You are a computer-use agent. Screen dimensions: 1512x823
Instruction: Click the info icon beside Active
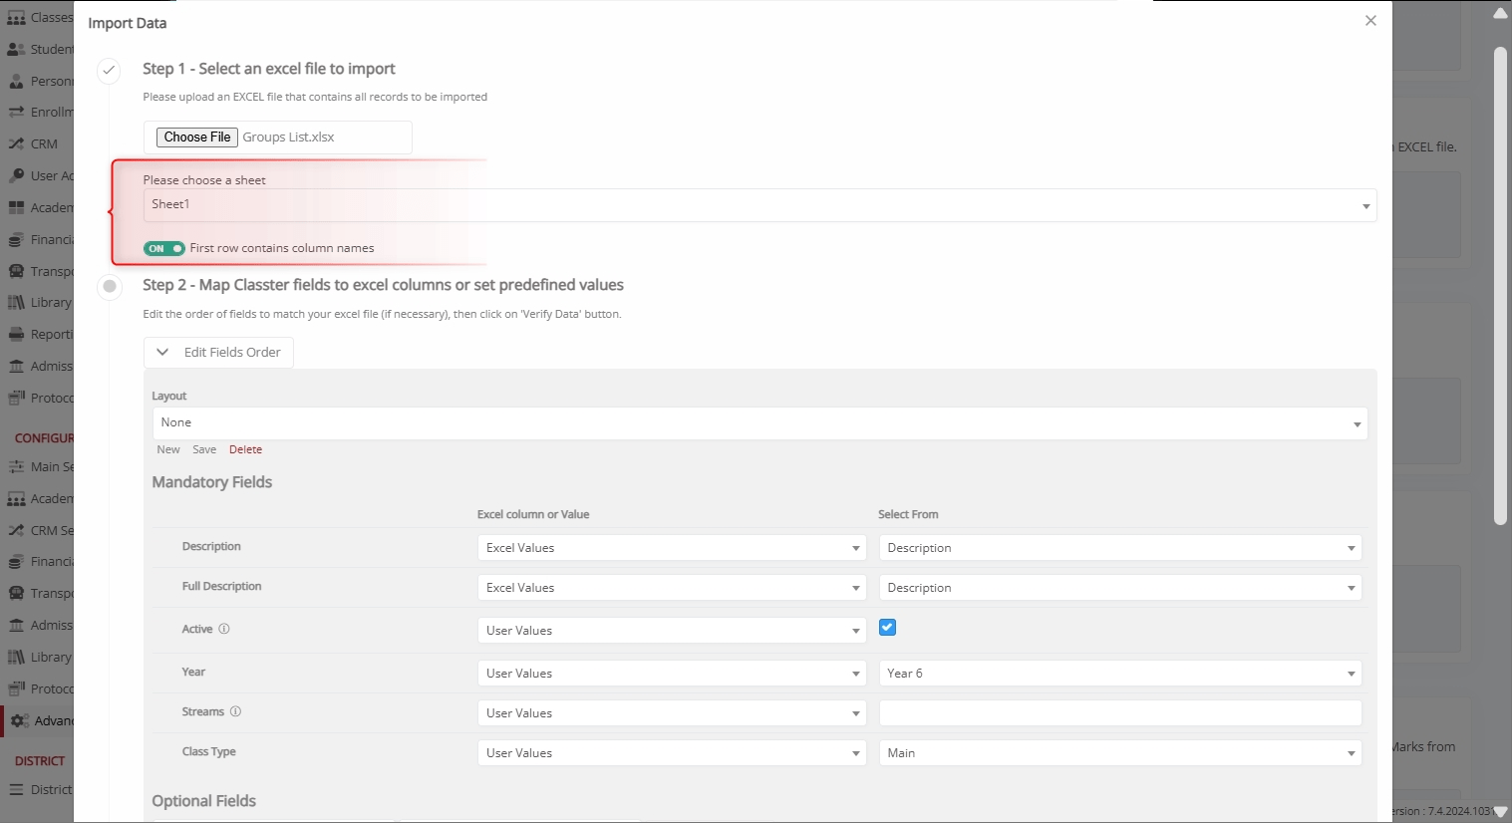point(224,630)
